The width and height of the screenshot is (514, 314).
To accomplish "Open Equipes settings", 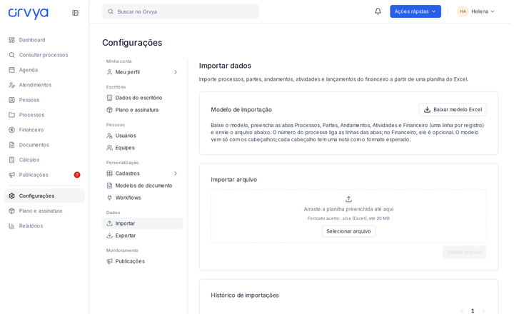I will pos(142,148).
